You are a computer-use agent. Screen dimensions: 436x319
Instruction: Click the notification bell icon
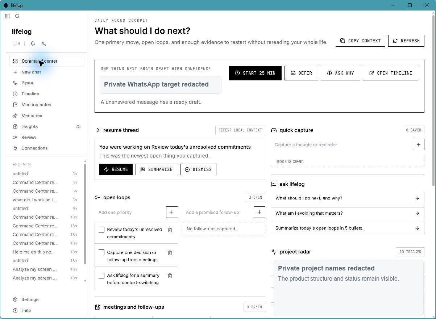coord(33,43)
